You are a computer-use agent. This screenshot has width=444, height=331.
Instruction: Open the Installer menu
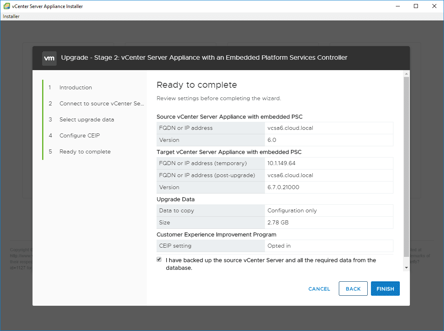tap(11, 16)
